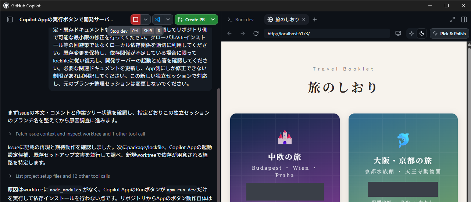The height and width of the screenshot is (202, 471).
Task: Click the GitHub Copilot logo in title bar
Action: (x=6, y=6)
